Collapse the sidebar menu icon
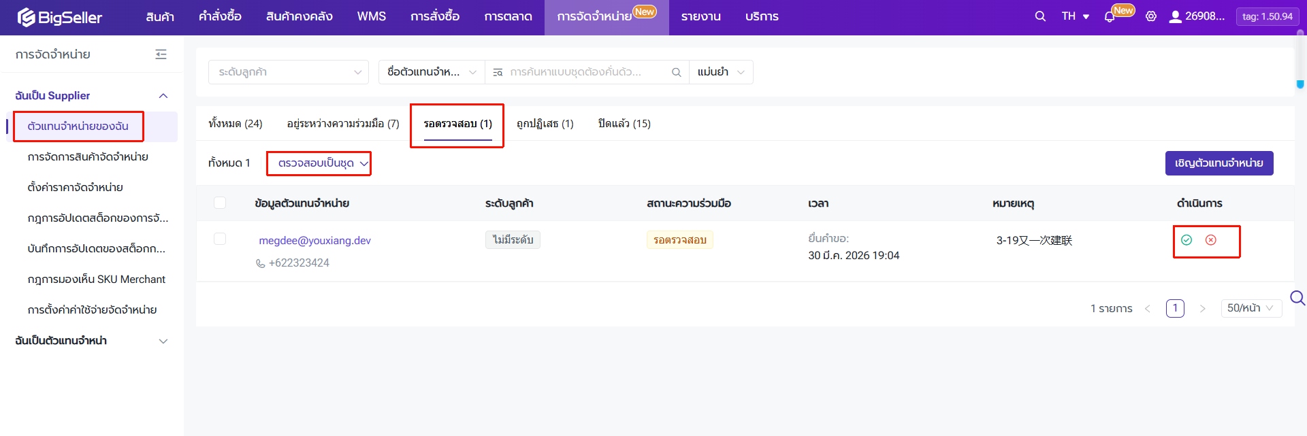Screen dimensions: 1307x436 point(161,54)
